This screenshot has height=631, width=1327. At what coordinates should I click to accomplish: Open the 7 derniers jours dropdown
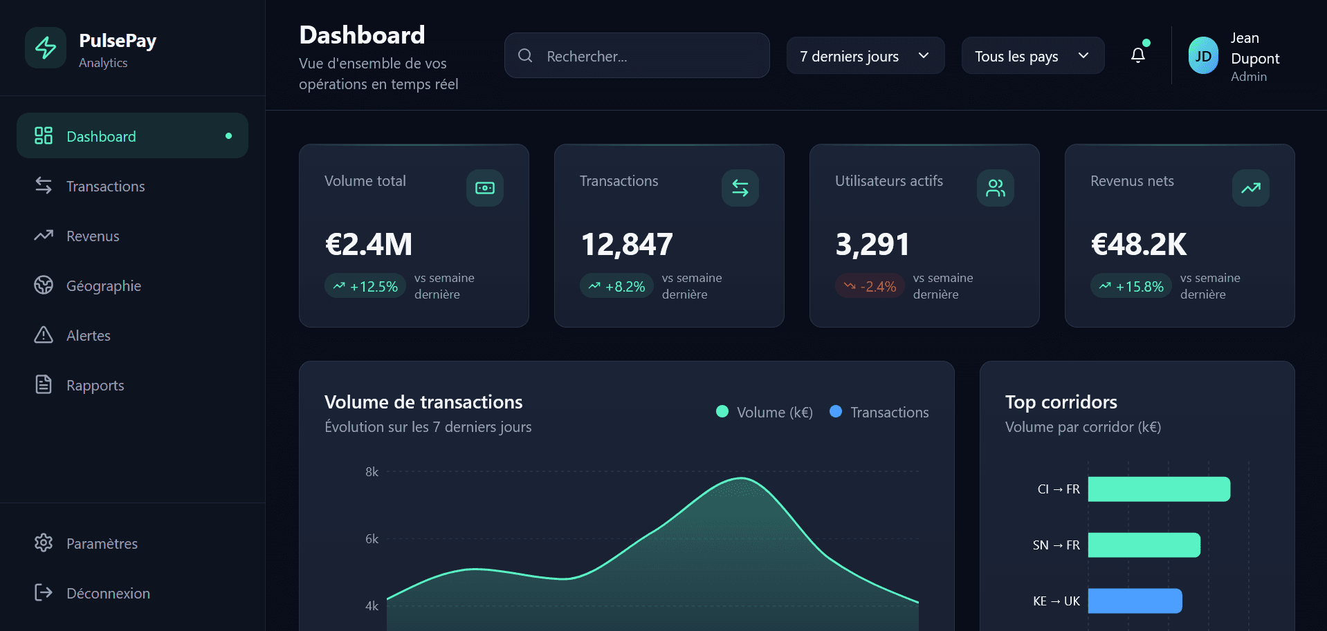(866, 55)
